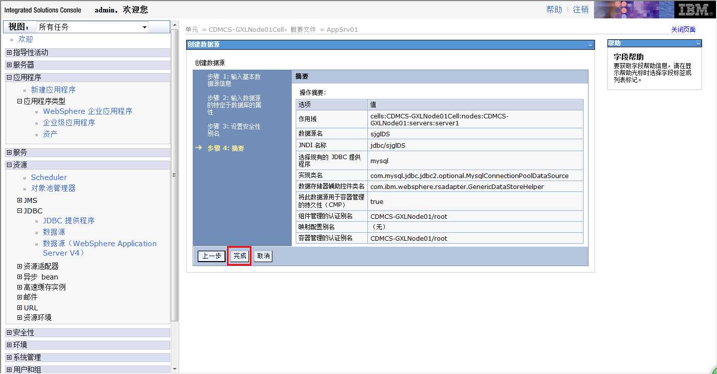717x374 pixels.
Task: Expand the 环境 section
Action: [x=9, y=345]
